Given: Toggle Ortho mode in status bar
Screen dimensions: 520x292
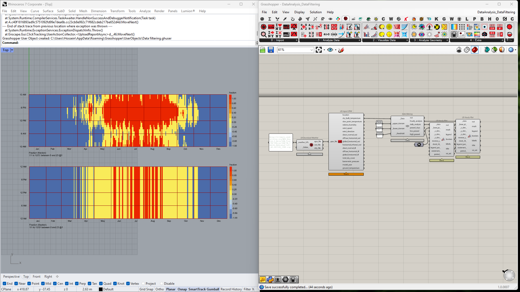Looking at the screenshot, I should pyautogui.click(x=160, y=289).
